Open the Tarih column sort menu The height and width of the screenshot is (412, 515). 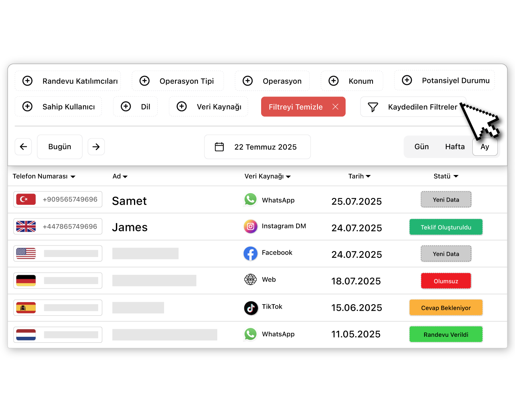pos(368,176)
